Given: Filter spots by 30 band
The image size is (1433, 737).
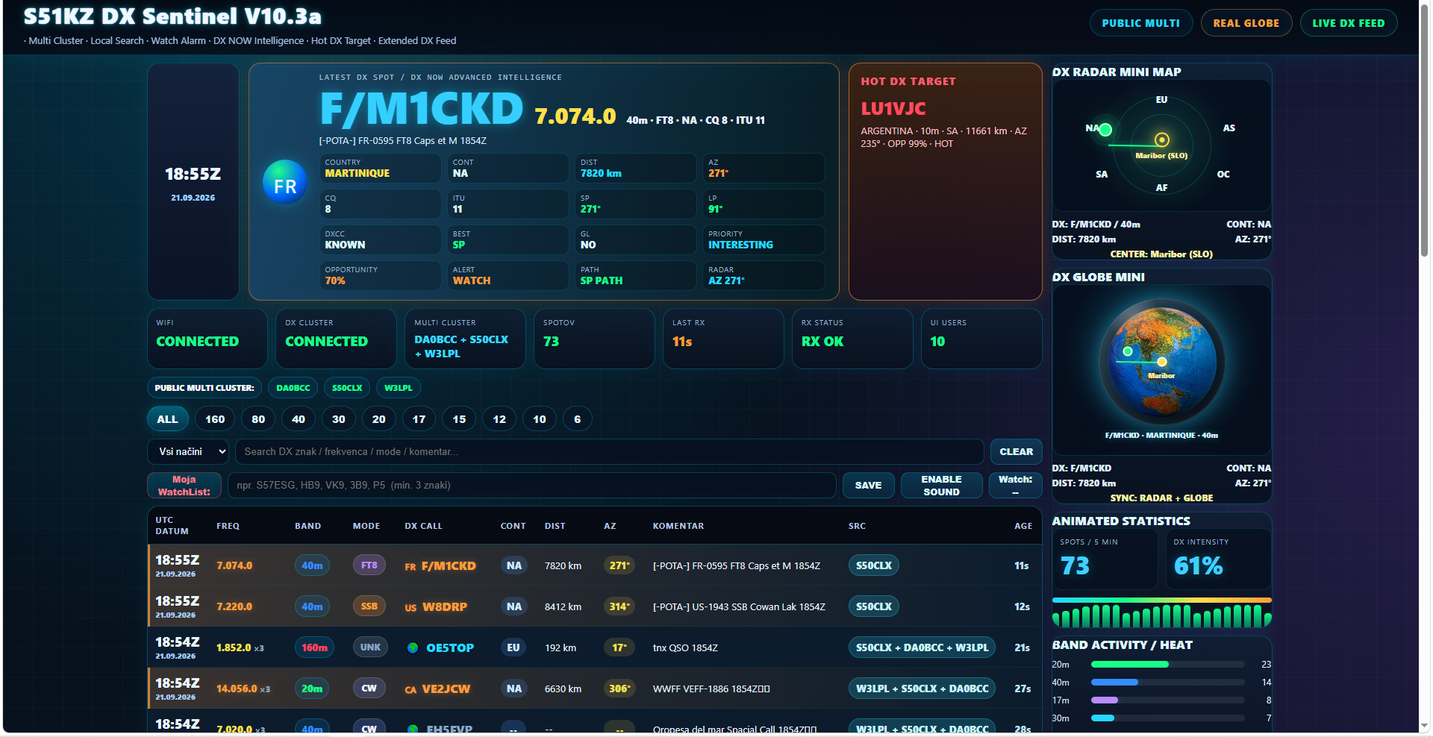Looking at the screenshot, I should [339, 419].
